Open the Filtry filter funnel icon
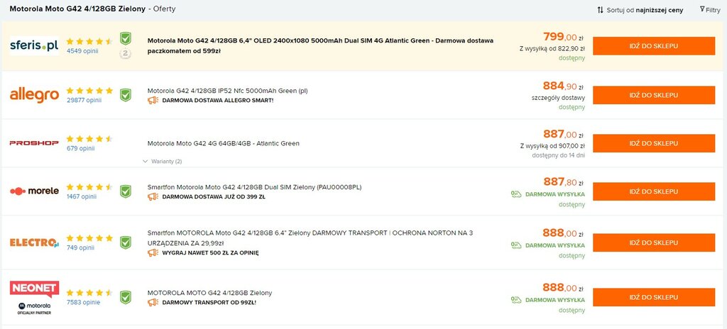This screenshot has width=727, height=329. 702,9
